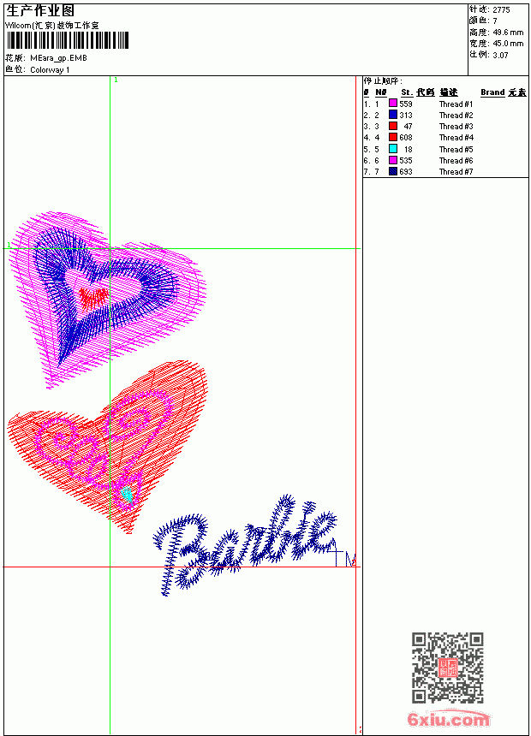Click the barcode under the studio name
Image resolution: width=531 pixels, height=736 pixels.
point(67,40)
